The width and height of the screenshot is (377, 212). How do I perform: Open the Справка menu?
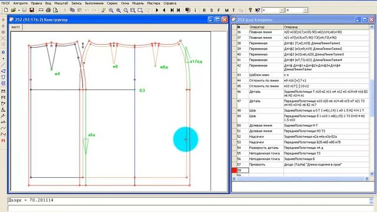[170, 4]
